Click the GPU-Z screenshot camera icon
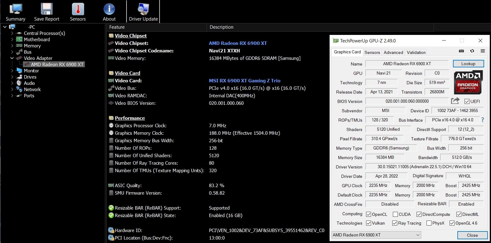Viewport: 491px width, 243px height. (461, 51)
